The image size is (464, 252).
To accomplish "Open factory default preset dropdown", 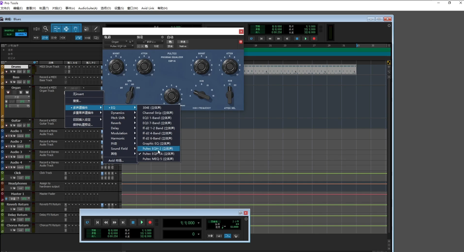I will click(x=150, y=42).
